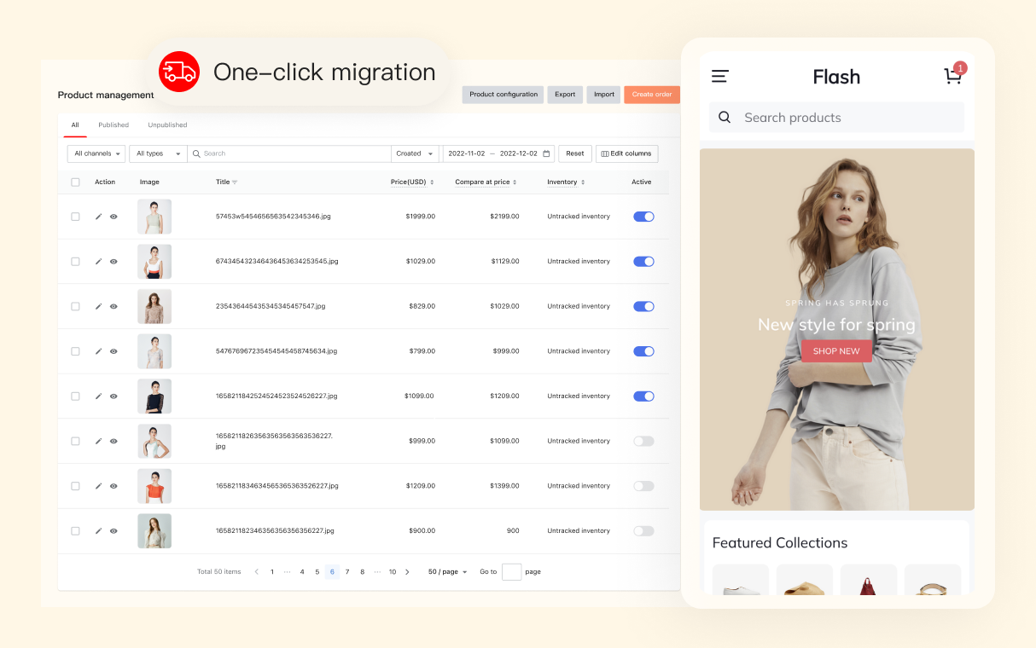This screenshot has height=648, width=1036.
Task: Switch to the Unpublished tab
Action: 167,125
